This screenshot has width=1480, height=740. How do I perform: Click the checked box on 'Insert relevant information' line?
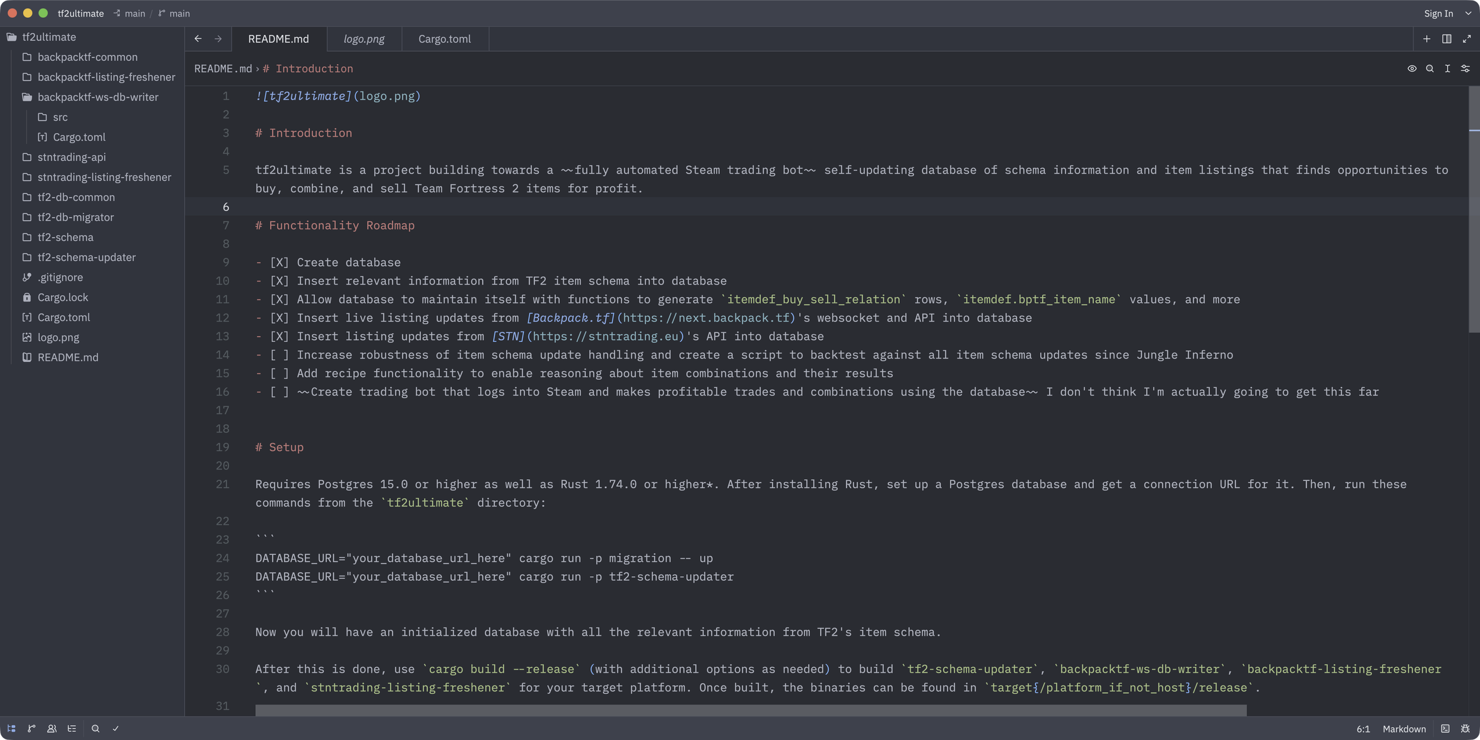[x=279, y=281]
